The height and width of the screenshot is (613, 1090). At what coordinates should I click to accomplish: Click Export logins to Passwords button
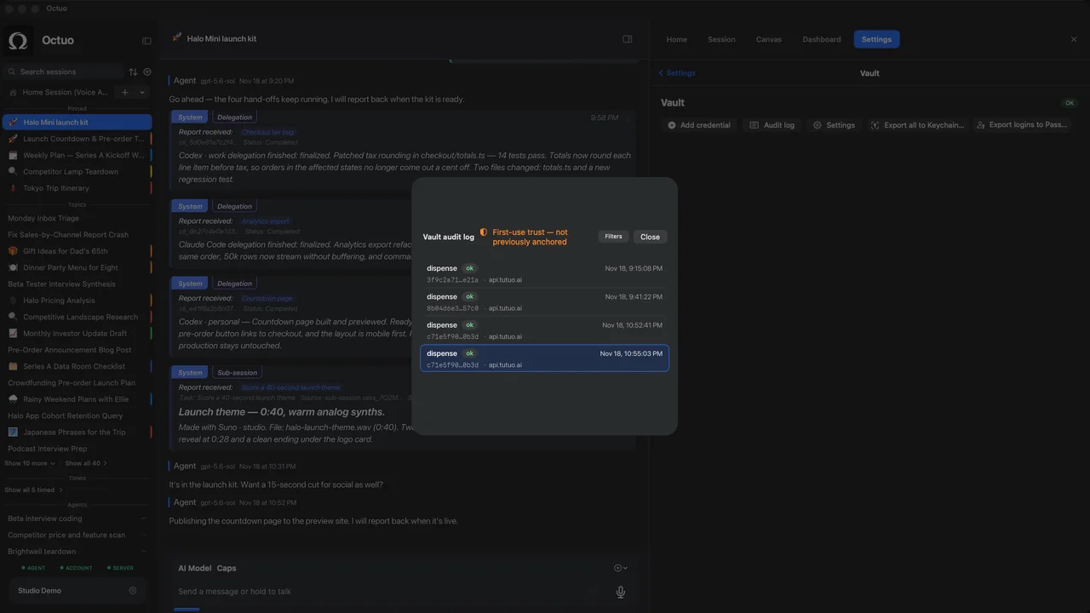tap(1022, 125)
